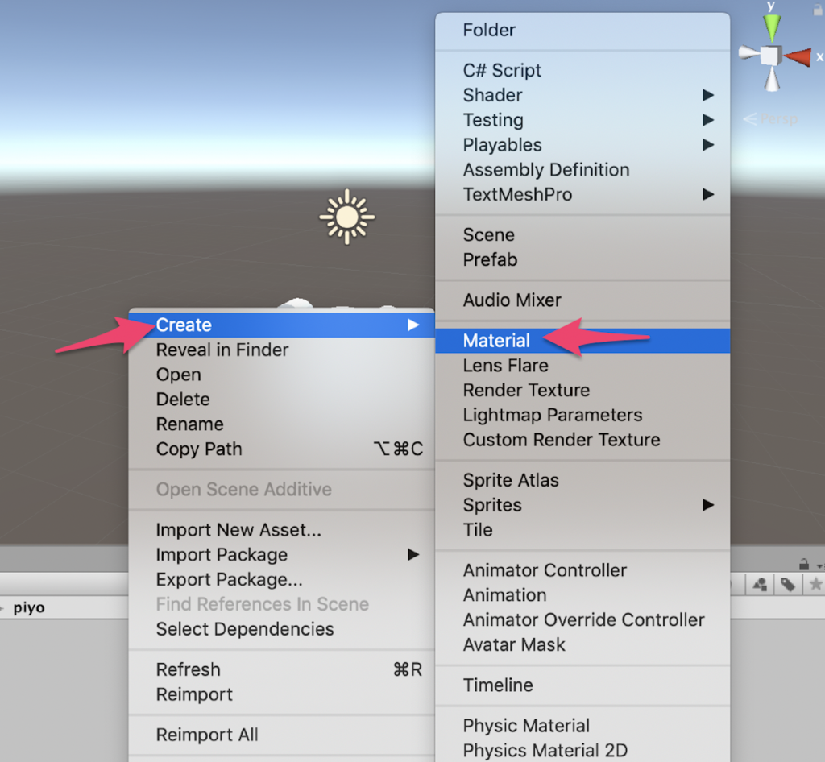Select Animation menu entry
The height and width of the screenshot is (762, 825).
[x=582, y=594]
